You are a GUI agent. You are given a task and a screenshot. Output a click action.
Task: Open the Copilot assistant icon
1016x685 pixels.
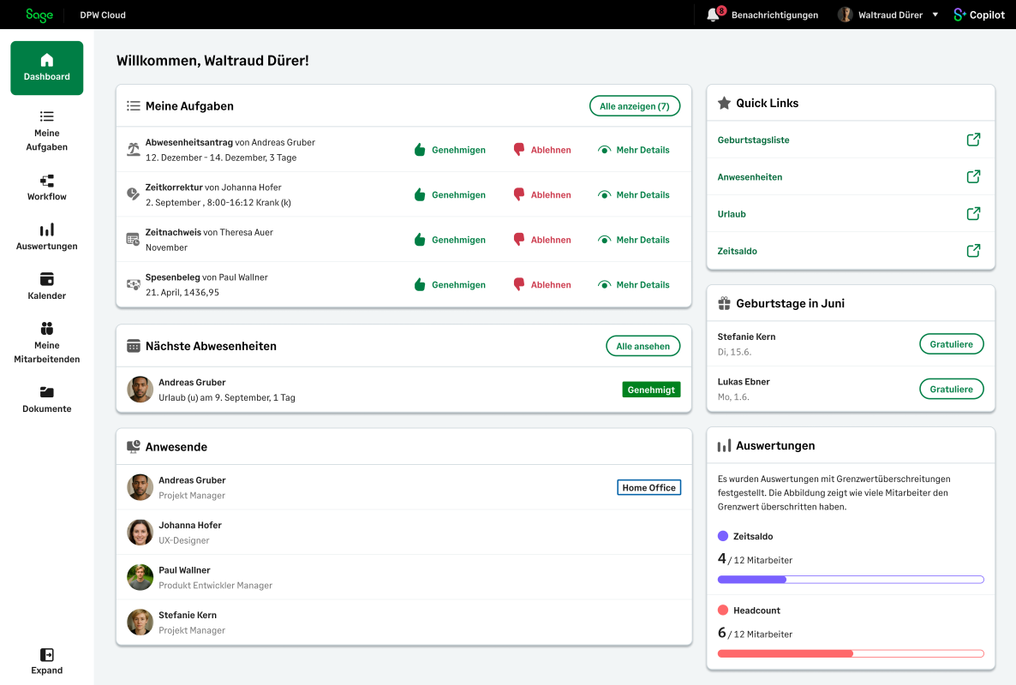coord(960,15)
